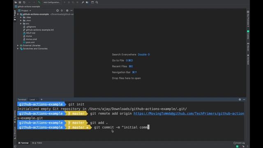
Task: Expand the src folder
Action: coord(21,24)
